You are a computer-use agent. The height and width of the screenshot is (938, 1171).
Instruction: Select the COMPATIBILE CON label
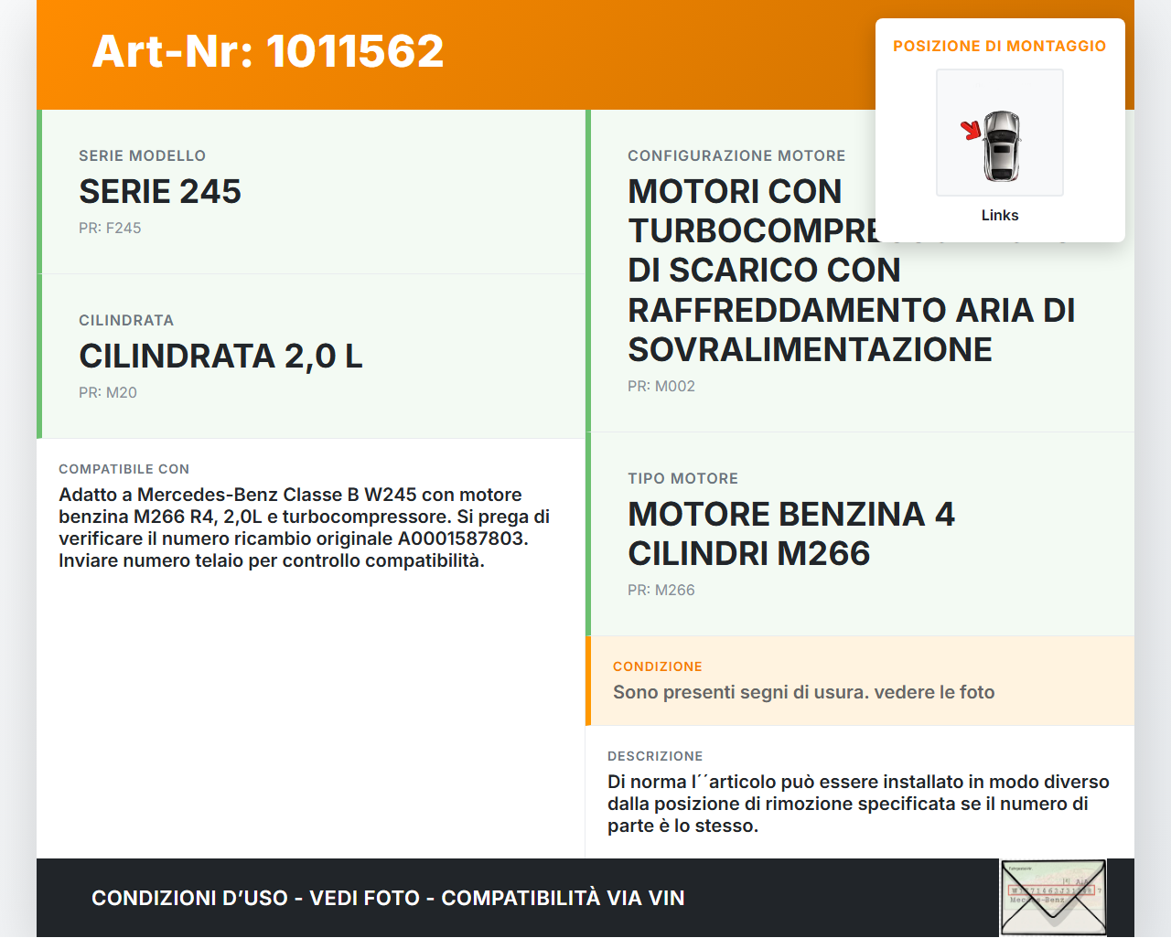[x=124, y=469]
